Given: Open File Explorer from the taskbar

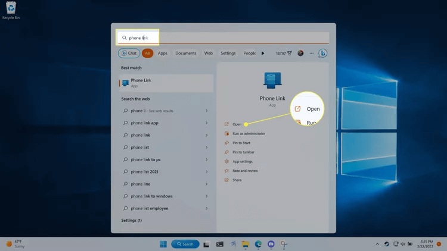Looking at the screenshot, I should (x=245, y=244).
